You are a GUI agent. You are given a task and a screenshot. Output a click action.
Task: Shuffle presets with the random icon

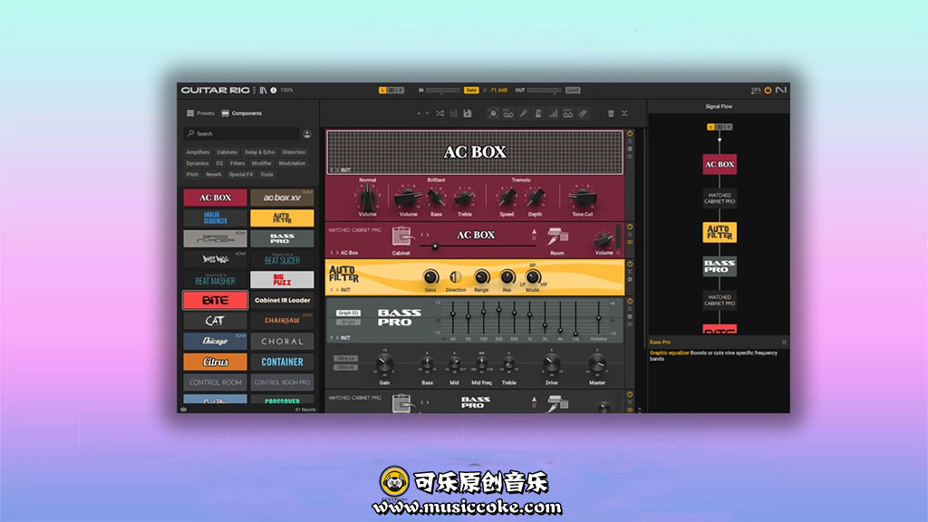tap(440, 113)
